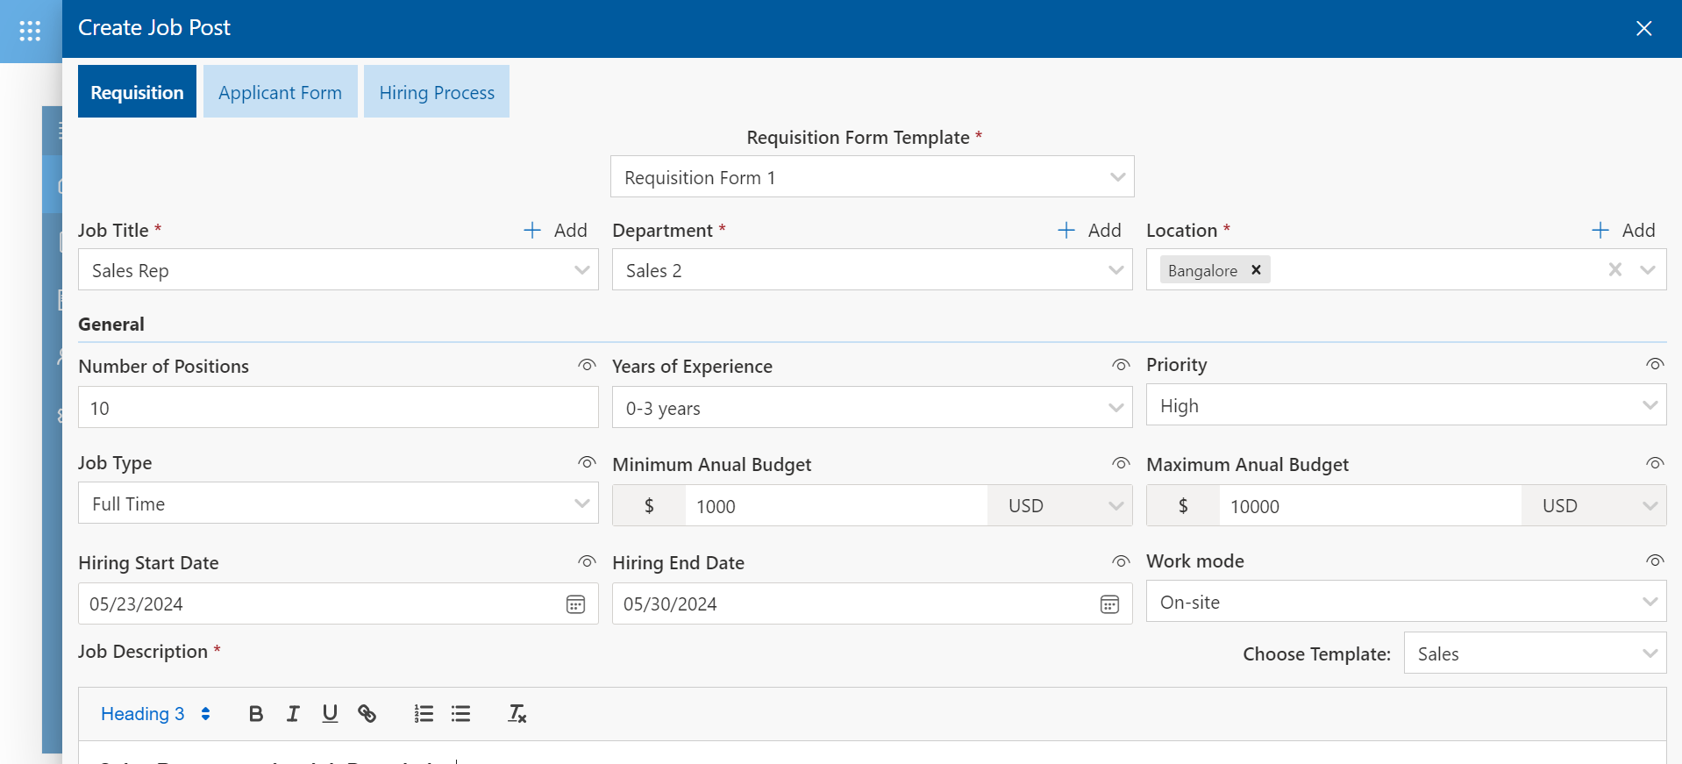Open the Department dropdown showing Sales 2

(x=872, y=270)
